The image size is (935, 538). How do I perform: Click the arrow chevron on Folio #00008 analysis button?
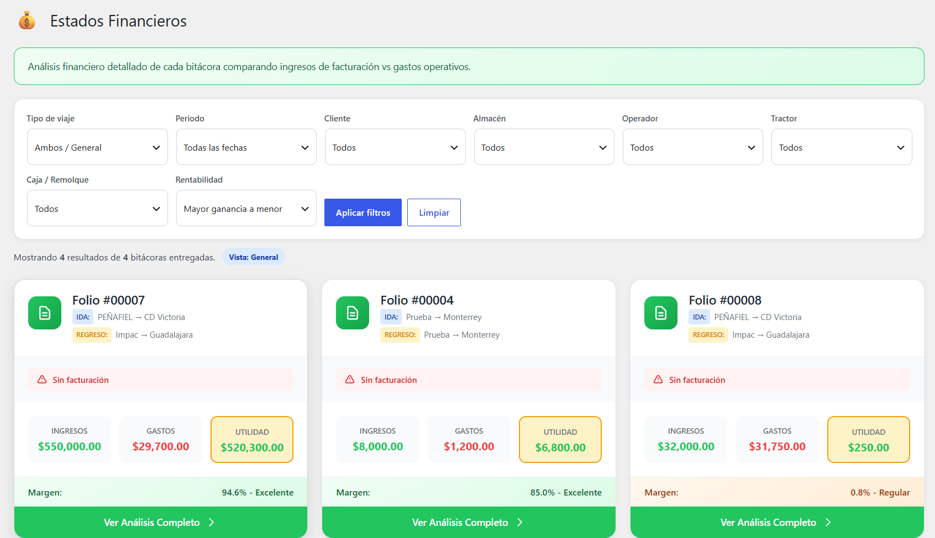(828, 522)
